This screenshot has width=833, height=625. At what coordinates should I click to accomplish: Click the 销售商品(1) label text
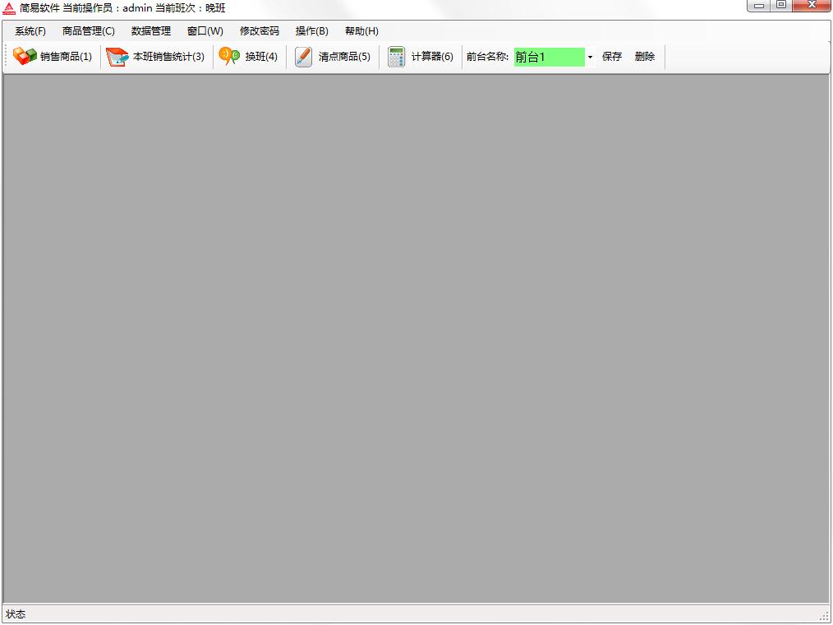pyautogui.click(x=66, y=57)
